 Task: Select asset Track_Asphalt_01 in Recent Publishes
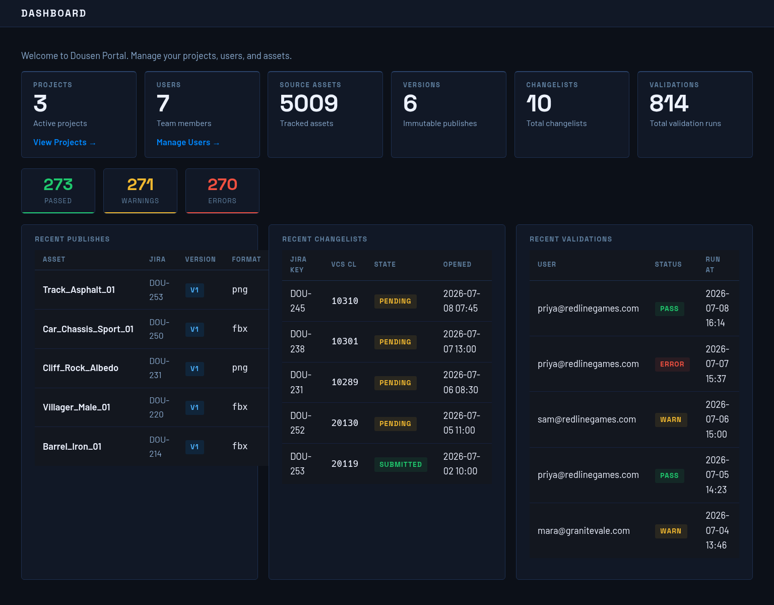[79, 290]
